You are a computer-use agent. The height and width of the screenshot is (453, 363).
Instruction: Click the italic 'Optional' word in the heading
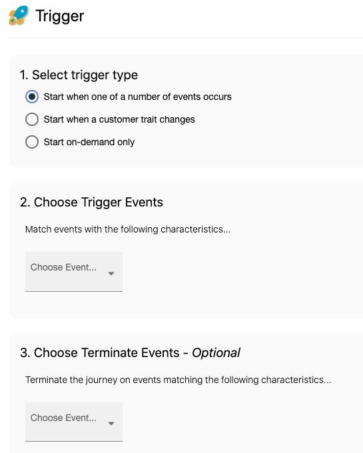(216, 353)
